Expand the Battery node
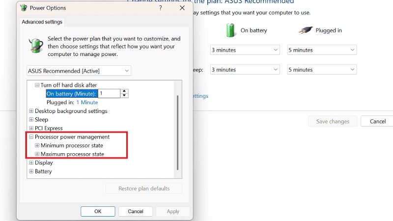The width and height of the screenshot is (393, 221). (x=31, y=171)
